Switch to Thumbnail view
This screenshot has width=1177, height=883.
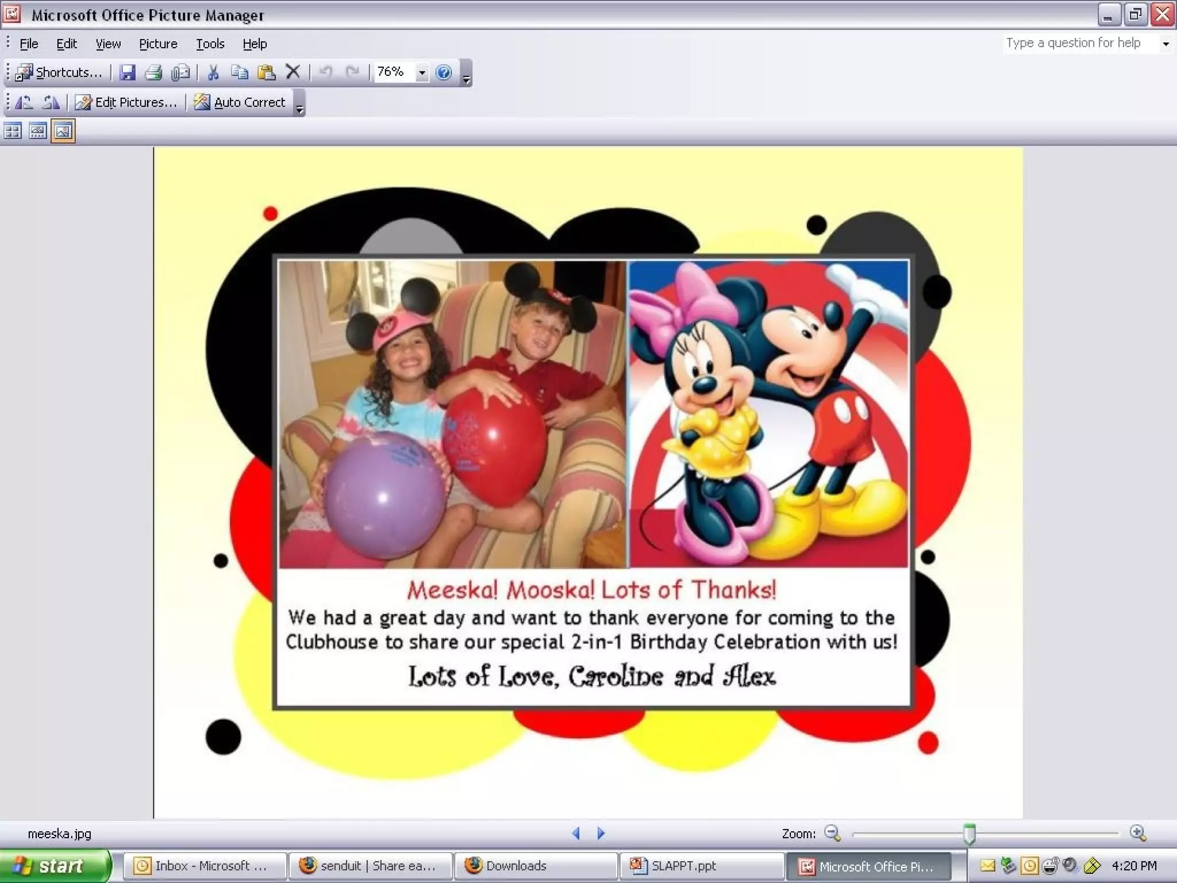[13, 131]
